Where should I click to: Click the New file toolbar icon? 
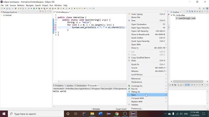[x=2, y=8]
